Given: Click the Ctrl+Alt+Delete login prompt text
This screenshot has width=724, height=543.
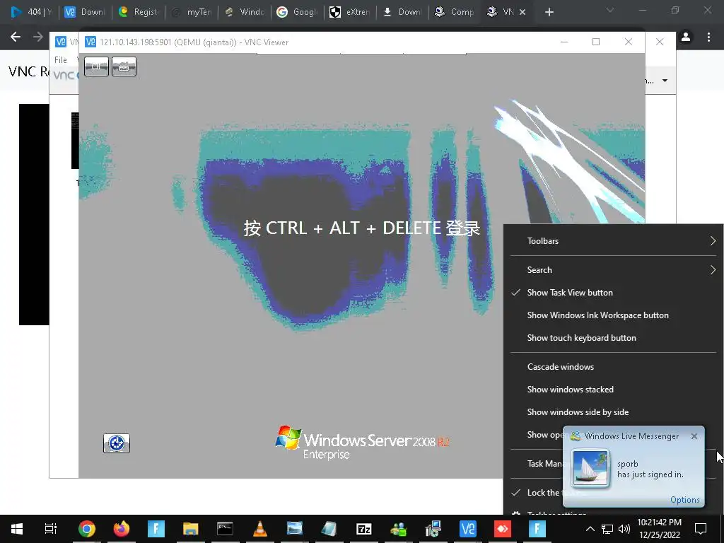Looking at the screenshot, I should pos(362,228).
